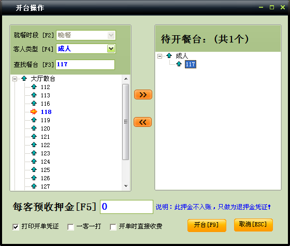Uncheck the 打印开单凭证 checkbox
Screen dimensions: 290x246
tap(16, 227)
